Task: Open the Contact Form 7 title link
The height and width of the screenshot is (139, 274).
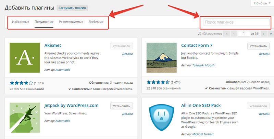Action: click(x=197, y=45)
